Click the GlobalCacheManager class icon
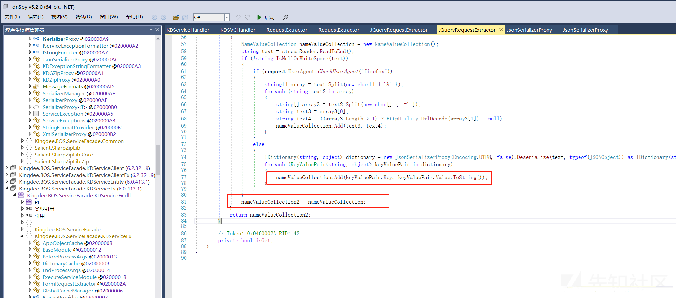 point(36,290)
